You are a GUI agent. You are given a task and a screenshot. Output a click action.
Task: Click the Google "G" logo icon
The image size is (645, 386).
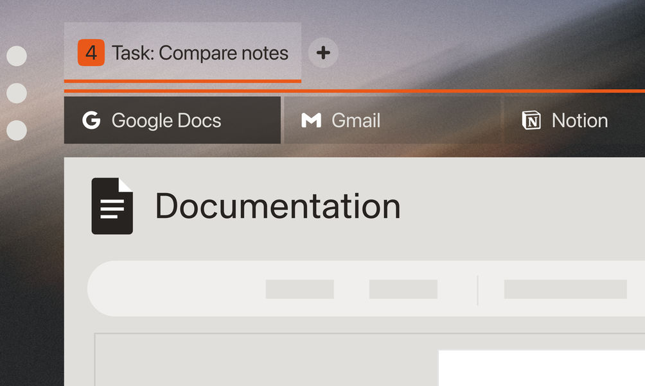coord(92,121)
